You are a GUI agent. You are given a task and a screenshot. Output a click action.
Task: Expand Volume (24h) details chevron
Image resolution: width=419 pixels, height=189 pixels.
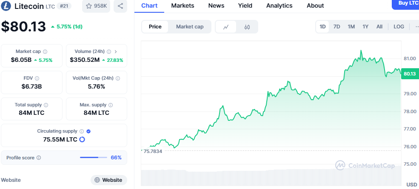click(x=116, y=52)
